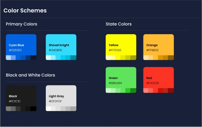The width and height of the screenshot is (202, 127).
Task: Choose the Yellow state color card
Action: pyautogui.click(x=121, y=47)
